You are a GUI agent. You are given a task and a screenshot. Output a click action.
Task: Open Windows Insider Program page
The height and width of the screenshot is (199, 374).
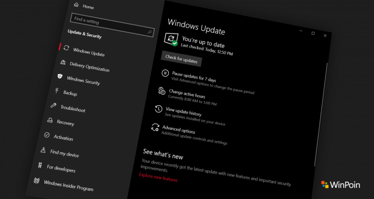68,185
